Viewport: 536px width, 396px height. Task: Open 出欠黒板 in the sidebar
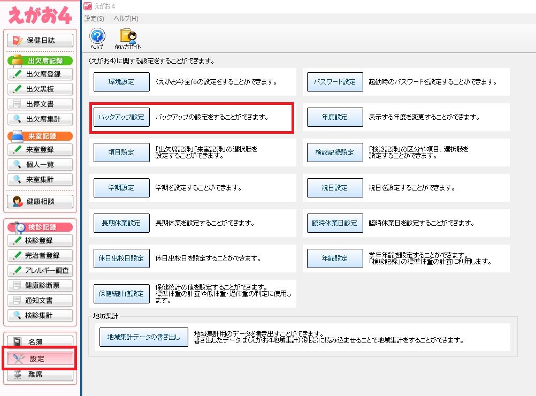[40, 89]
